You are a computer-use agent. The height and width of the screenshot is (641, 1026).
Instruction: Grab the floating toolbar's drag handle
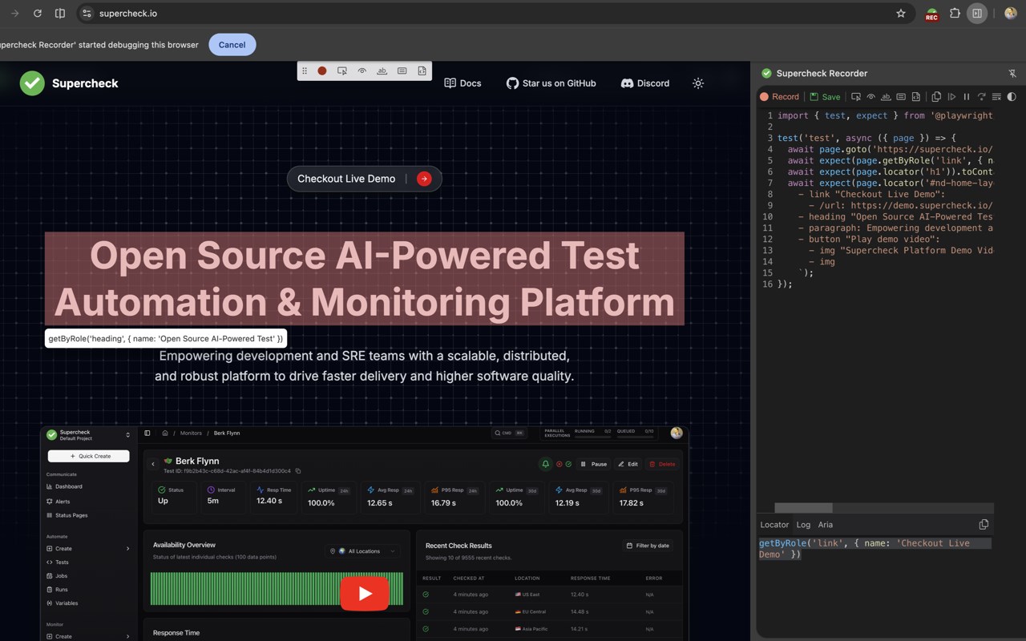(305, 71)
